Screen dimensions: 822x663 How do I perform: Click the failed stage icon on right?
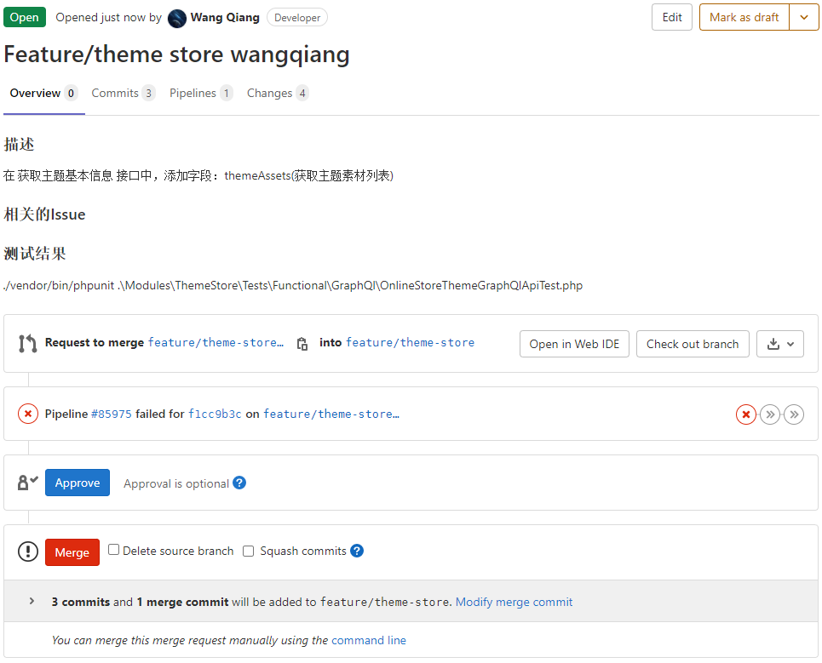[746, 414]
